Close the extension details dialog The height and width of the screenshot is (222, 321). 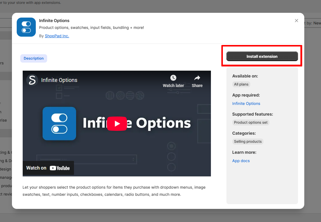[x=296, y=21]
